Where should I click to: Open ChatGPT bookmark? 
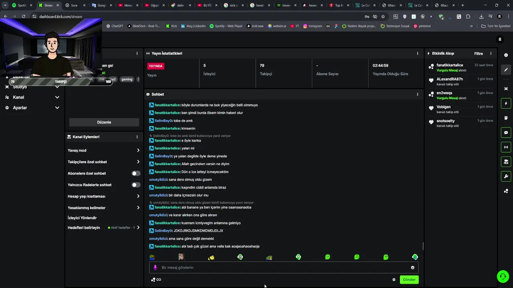tap(115, 26)
